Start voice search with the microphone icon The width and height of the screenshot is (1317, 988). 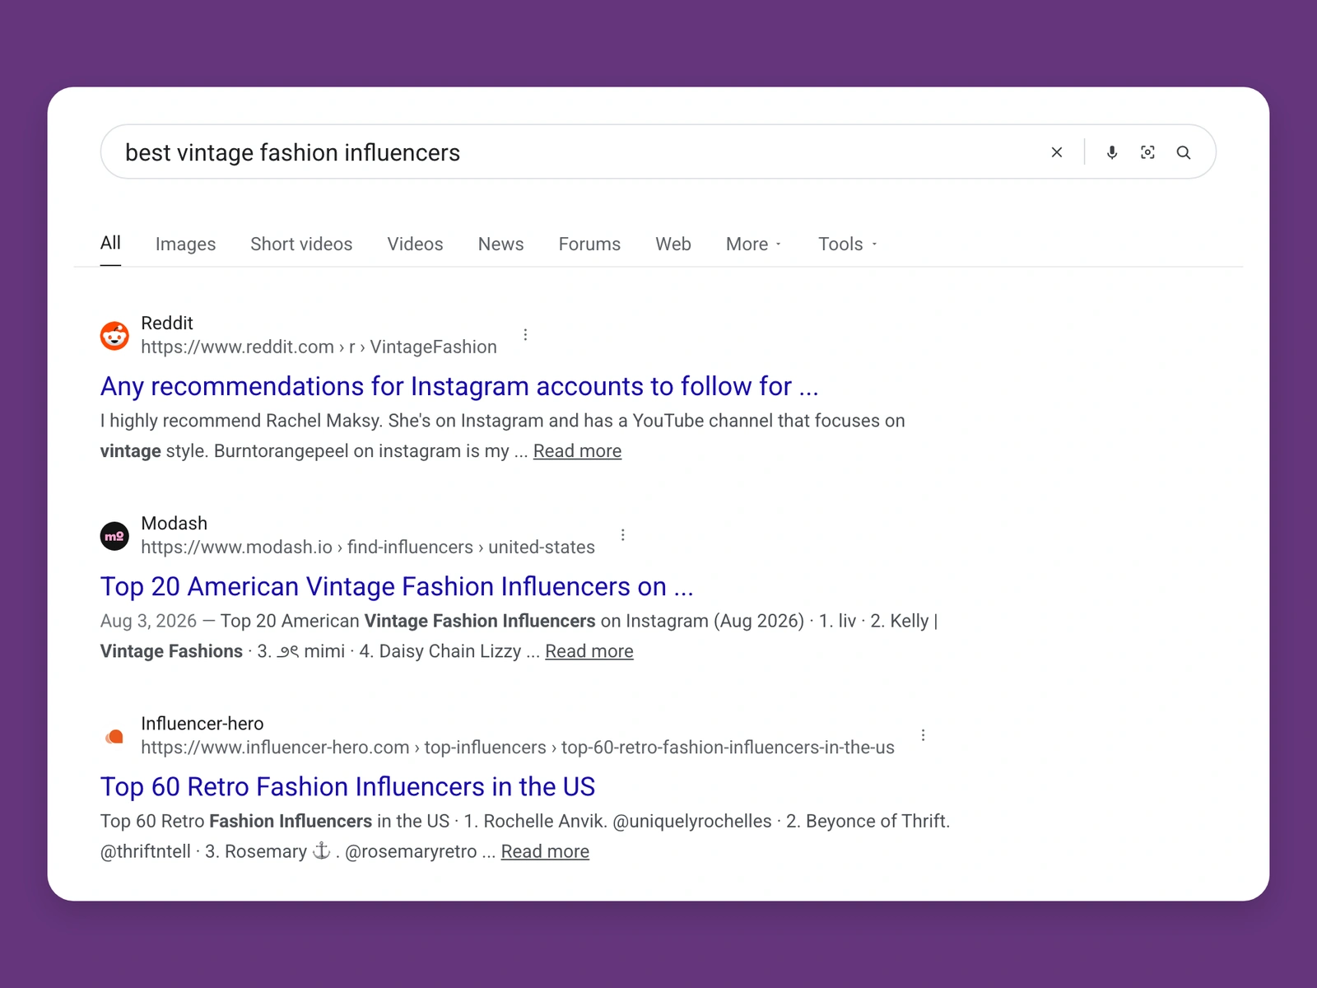[1112, 152]
